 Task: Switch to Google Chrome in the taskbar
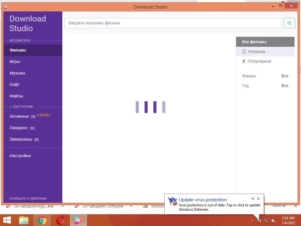tap(42, 220)
